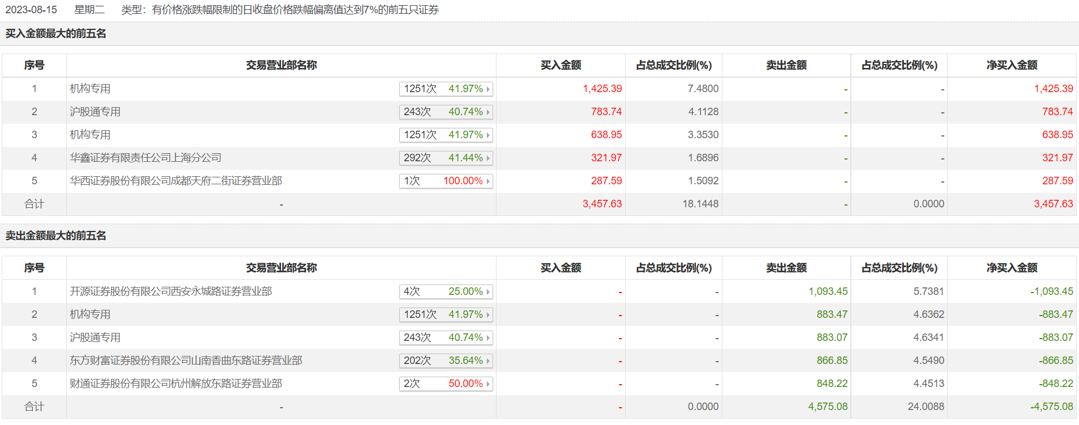Screen dimensions: 1079x425
Task: Click the 开源证券西安永城路证券营业部 link
Action: (x=171, y=291)
